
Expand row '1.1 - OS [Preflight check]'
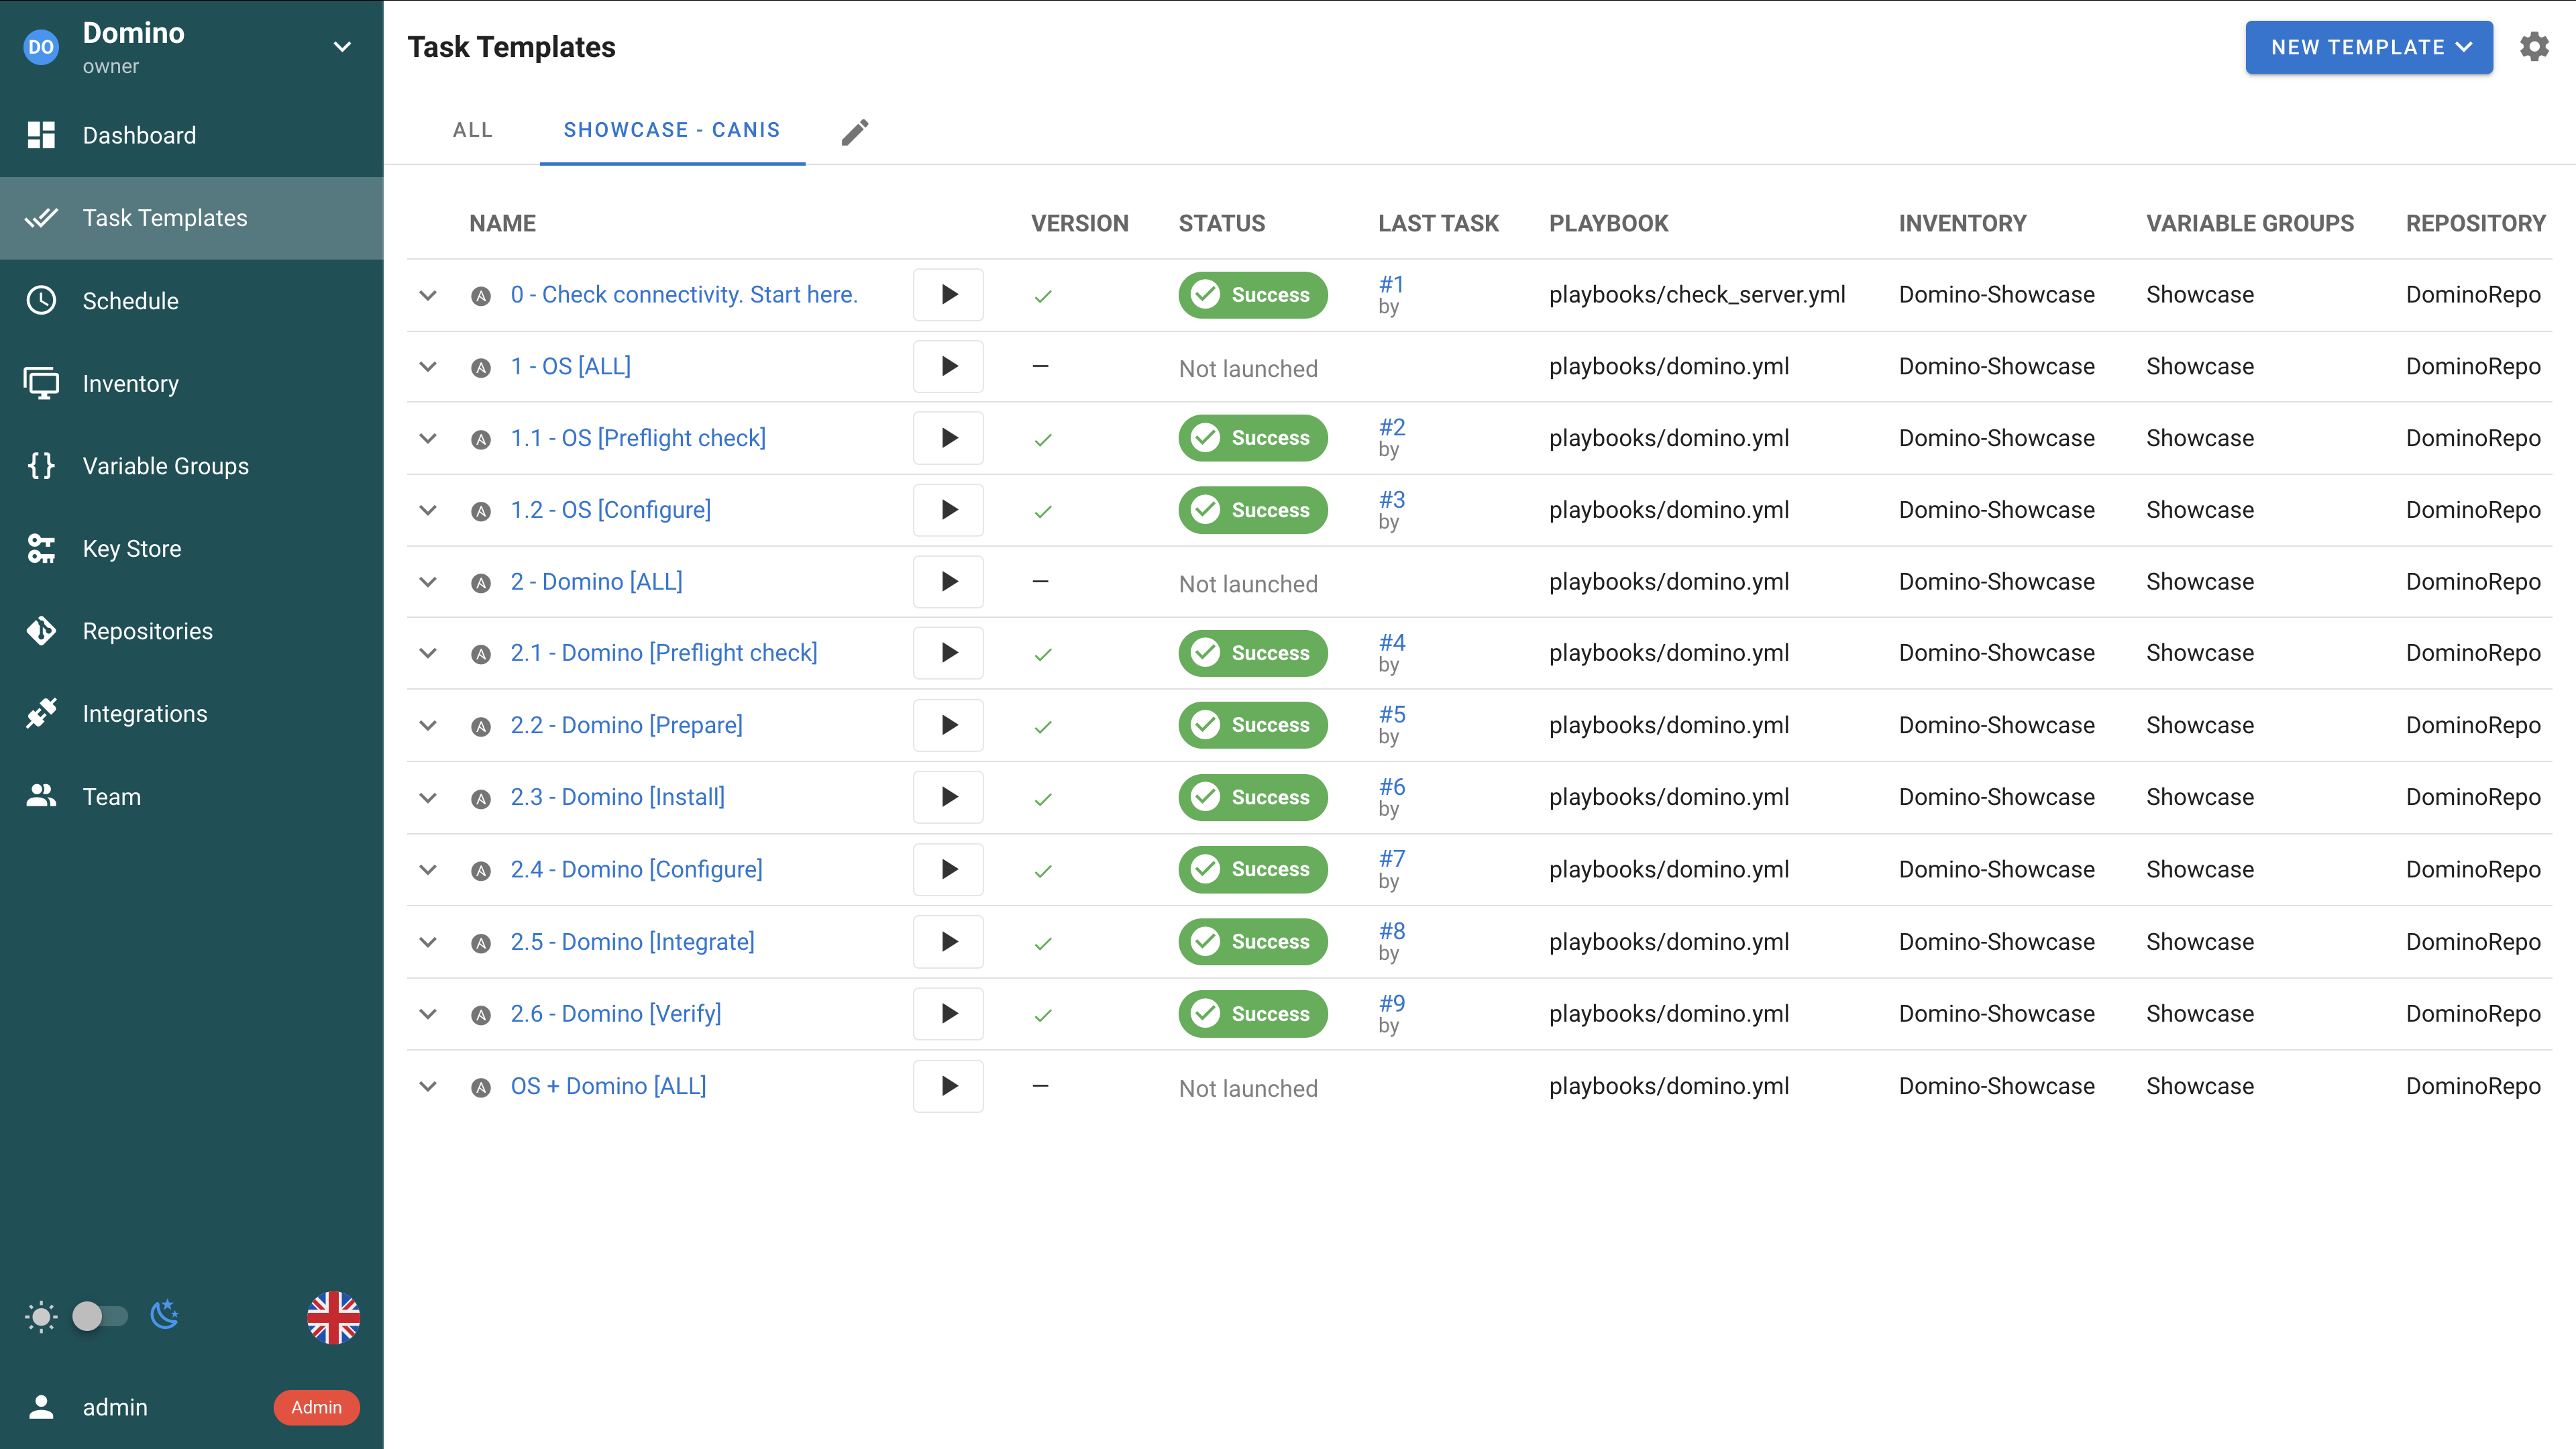point(428,439)
